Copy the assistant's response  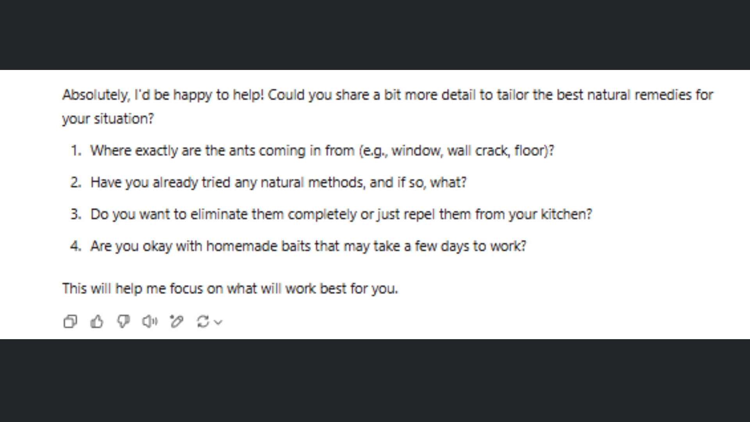[x=70, y=322]
